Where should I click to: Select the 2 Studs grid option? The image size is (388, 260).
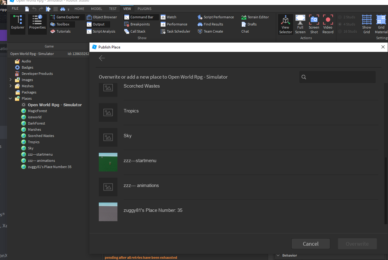[x=347, y=17]
